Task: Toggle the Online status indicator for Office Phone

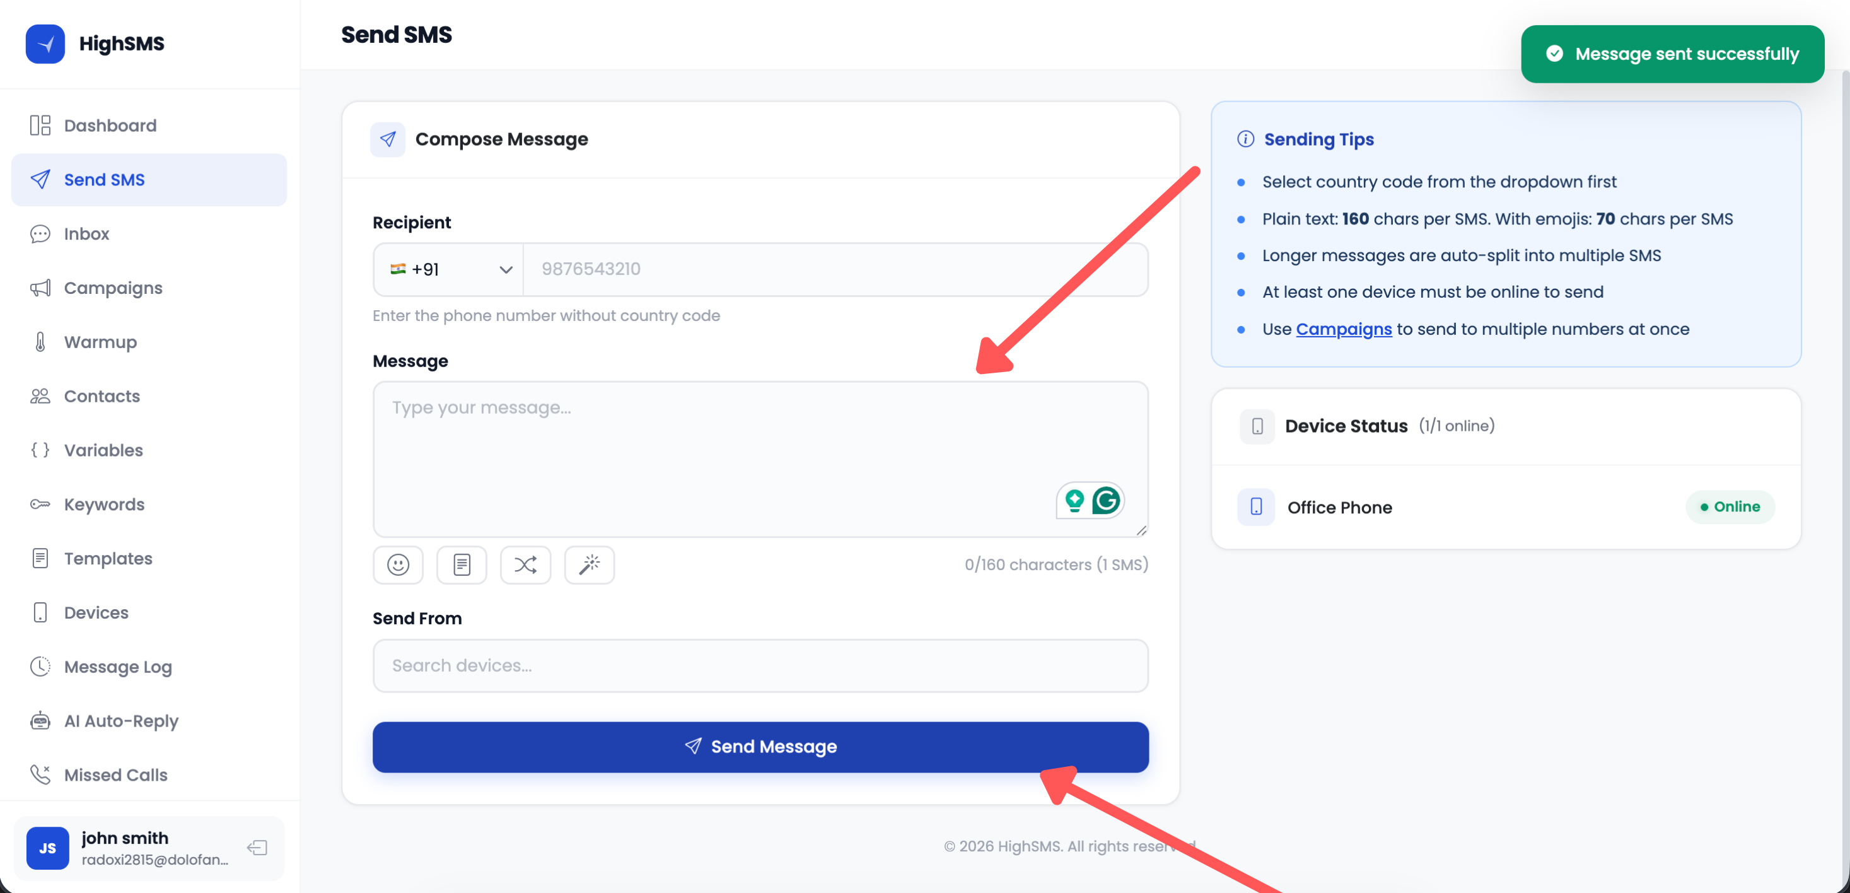Action: 1731,506
